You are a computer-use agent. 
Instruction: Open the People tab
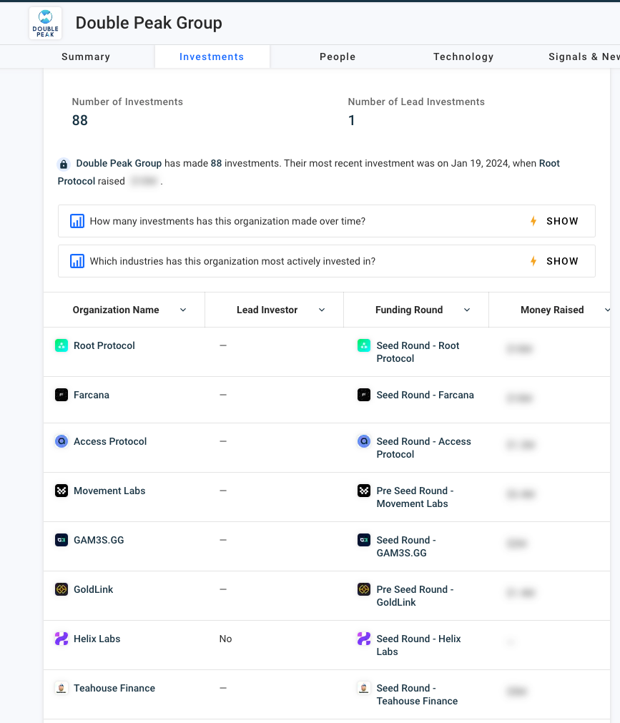(338, 56)
